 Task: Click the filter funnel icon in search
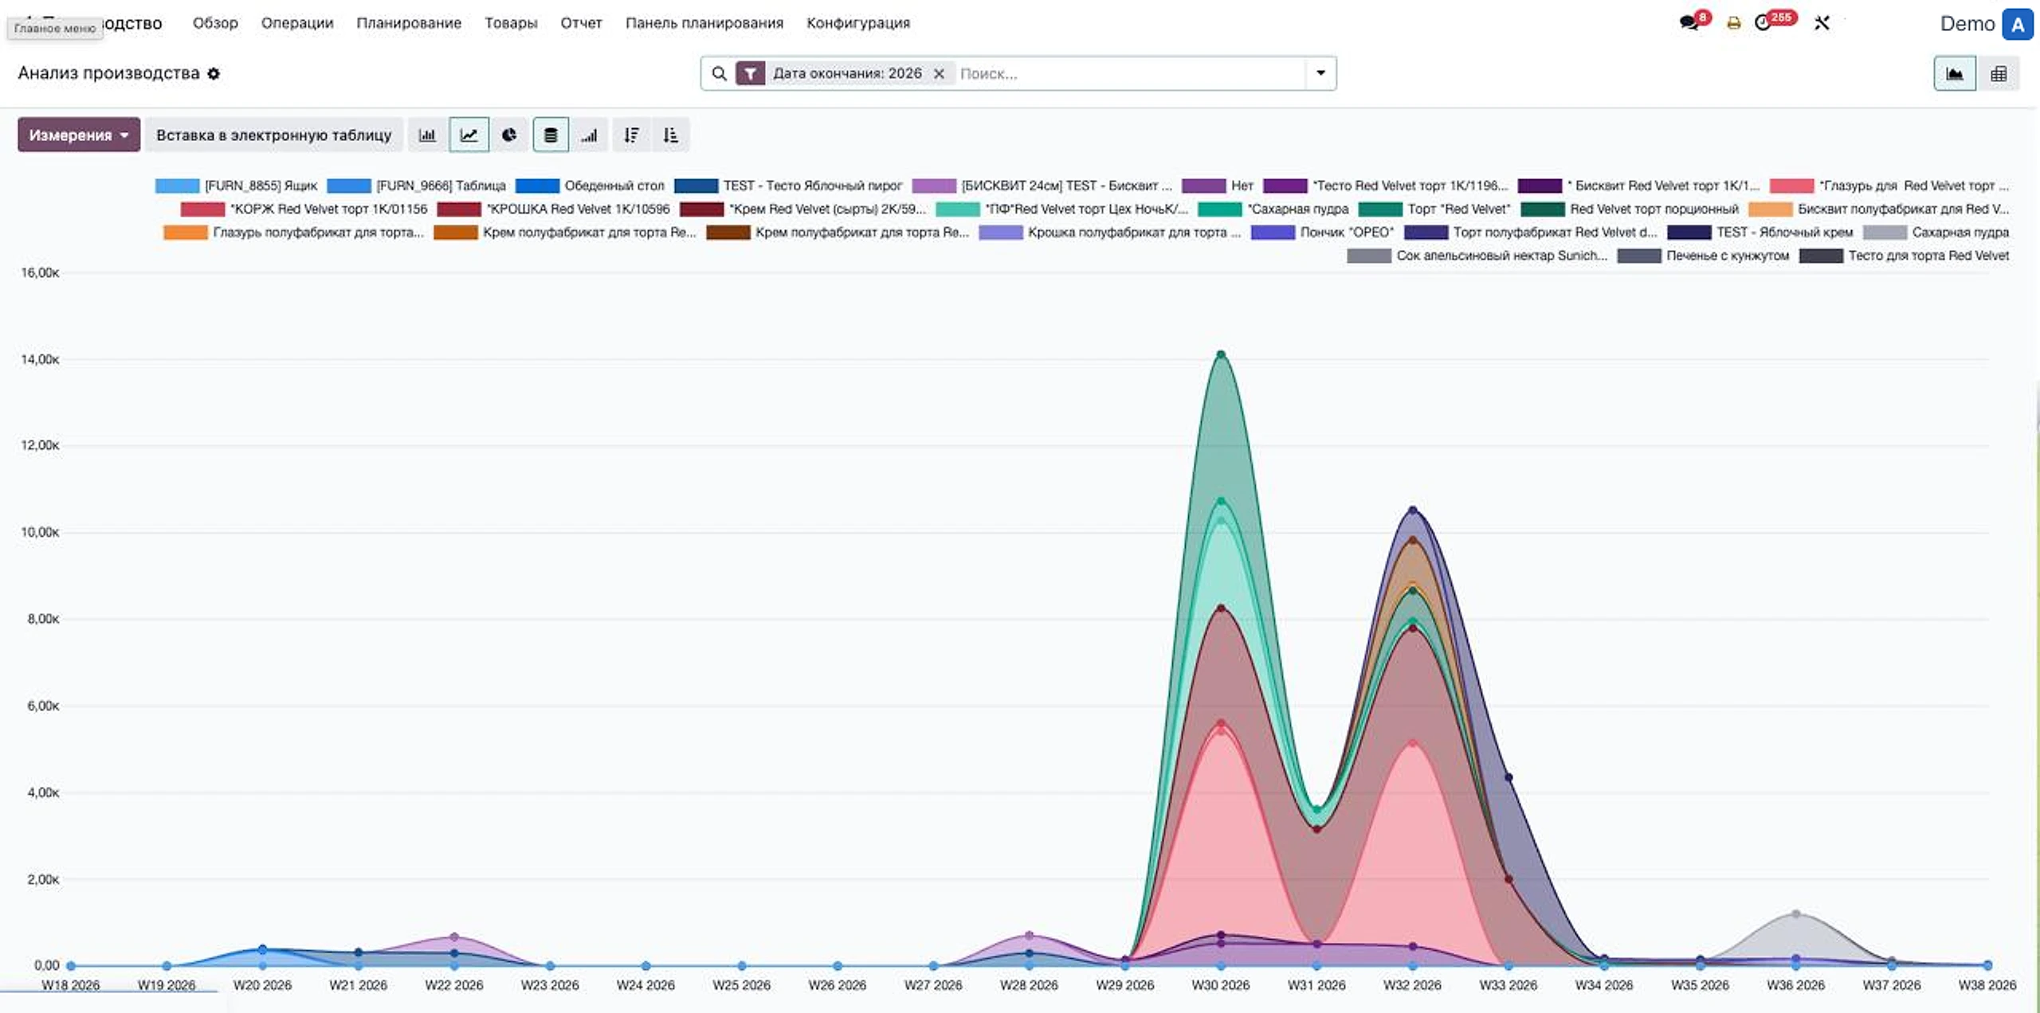click(751, 73)
